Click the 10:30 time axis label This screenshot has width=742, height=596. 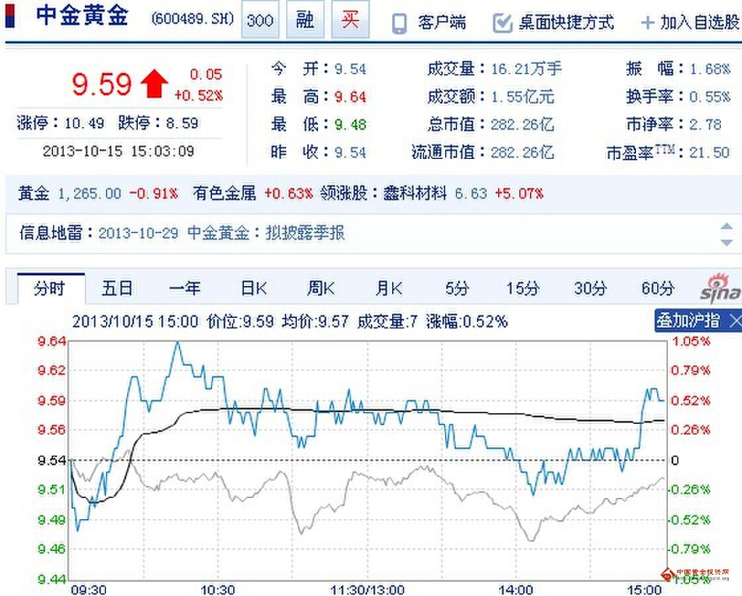coord(218,590)
